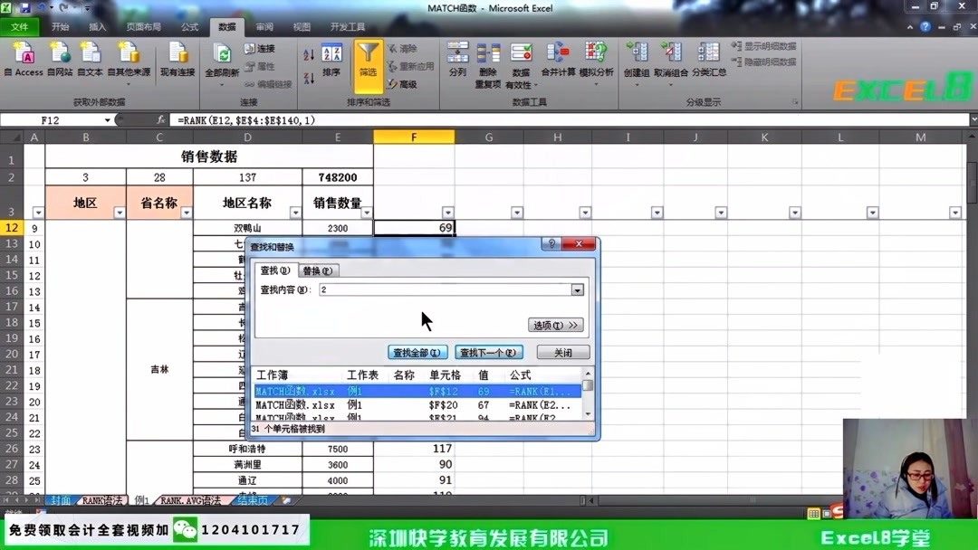Toggle the 筛选 filter on or off
The width and height of the screenshot is (978, 550).
coord(369,59)
